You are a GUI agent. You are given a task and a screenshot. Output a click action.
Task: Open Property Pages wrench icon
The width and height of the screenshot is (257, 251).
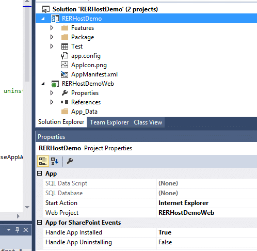coord(70,161)
